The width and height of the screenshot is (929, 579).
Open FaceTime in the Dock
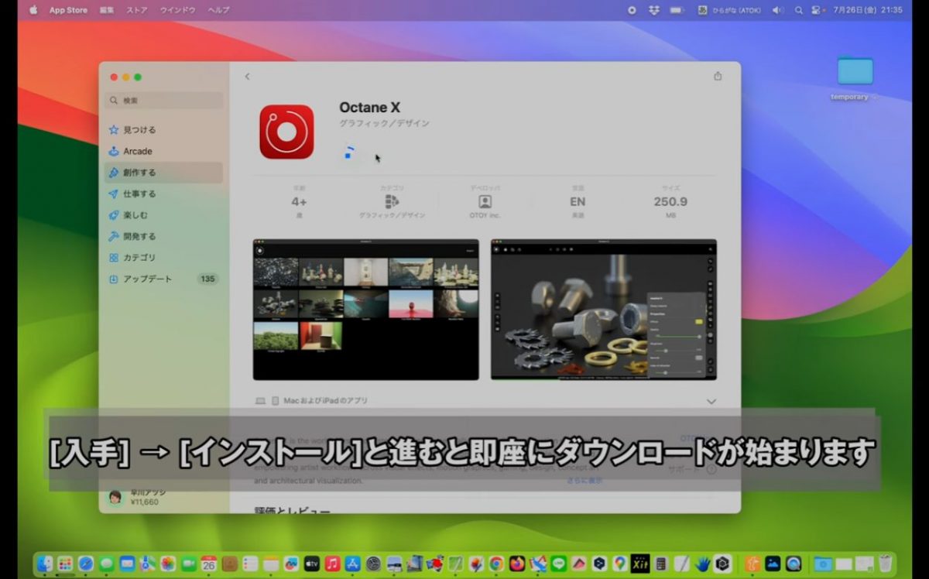(188, 564)
